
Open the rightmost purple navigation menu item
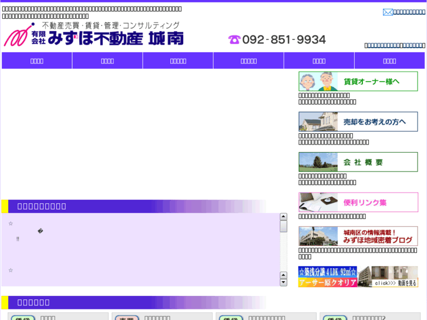(389, 60)
